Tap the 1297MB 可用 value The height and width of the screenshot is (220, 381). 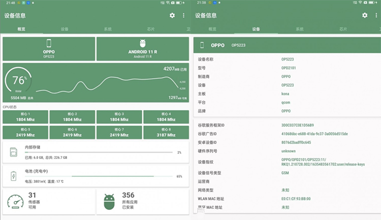tap(178, 98)
